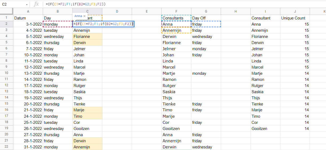This screenshot has width=326, height=150.
Task: Select row 10 header
Action: [x=6, y=73]
